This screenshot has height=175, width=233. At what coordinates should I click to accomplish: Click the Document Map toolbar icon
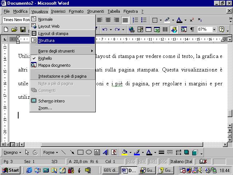tap(184, 30)
